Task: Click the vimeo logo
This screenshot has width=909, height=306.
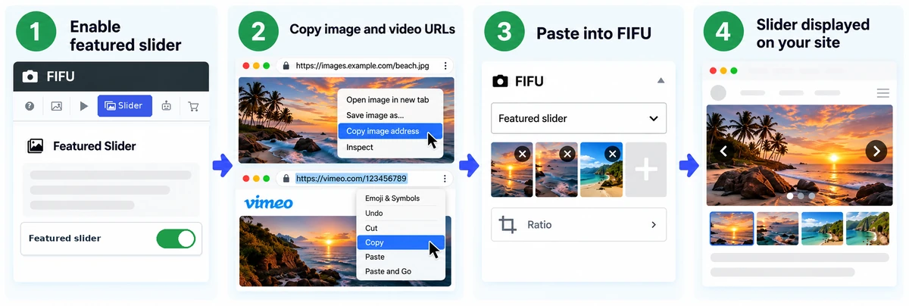Action: coord(268,202)
